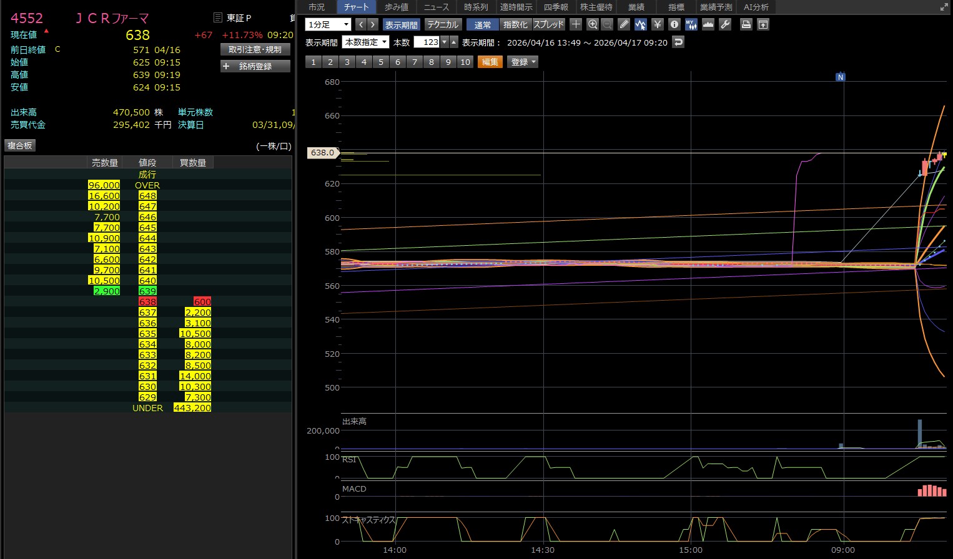Click the crosshair cursor icon
This screenshot has height=559, width=953.
click(576, 24)
